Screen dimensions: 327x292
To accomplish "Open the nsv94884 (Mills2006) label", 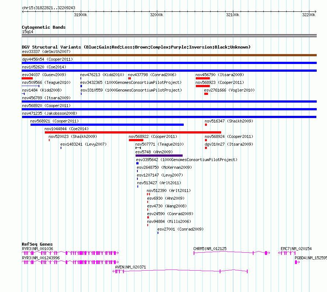I will click(x=169, y=221).
